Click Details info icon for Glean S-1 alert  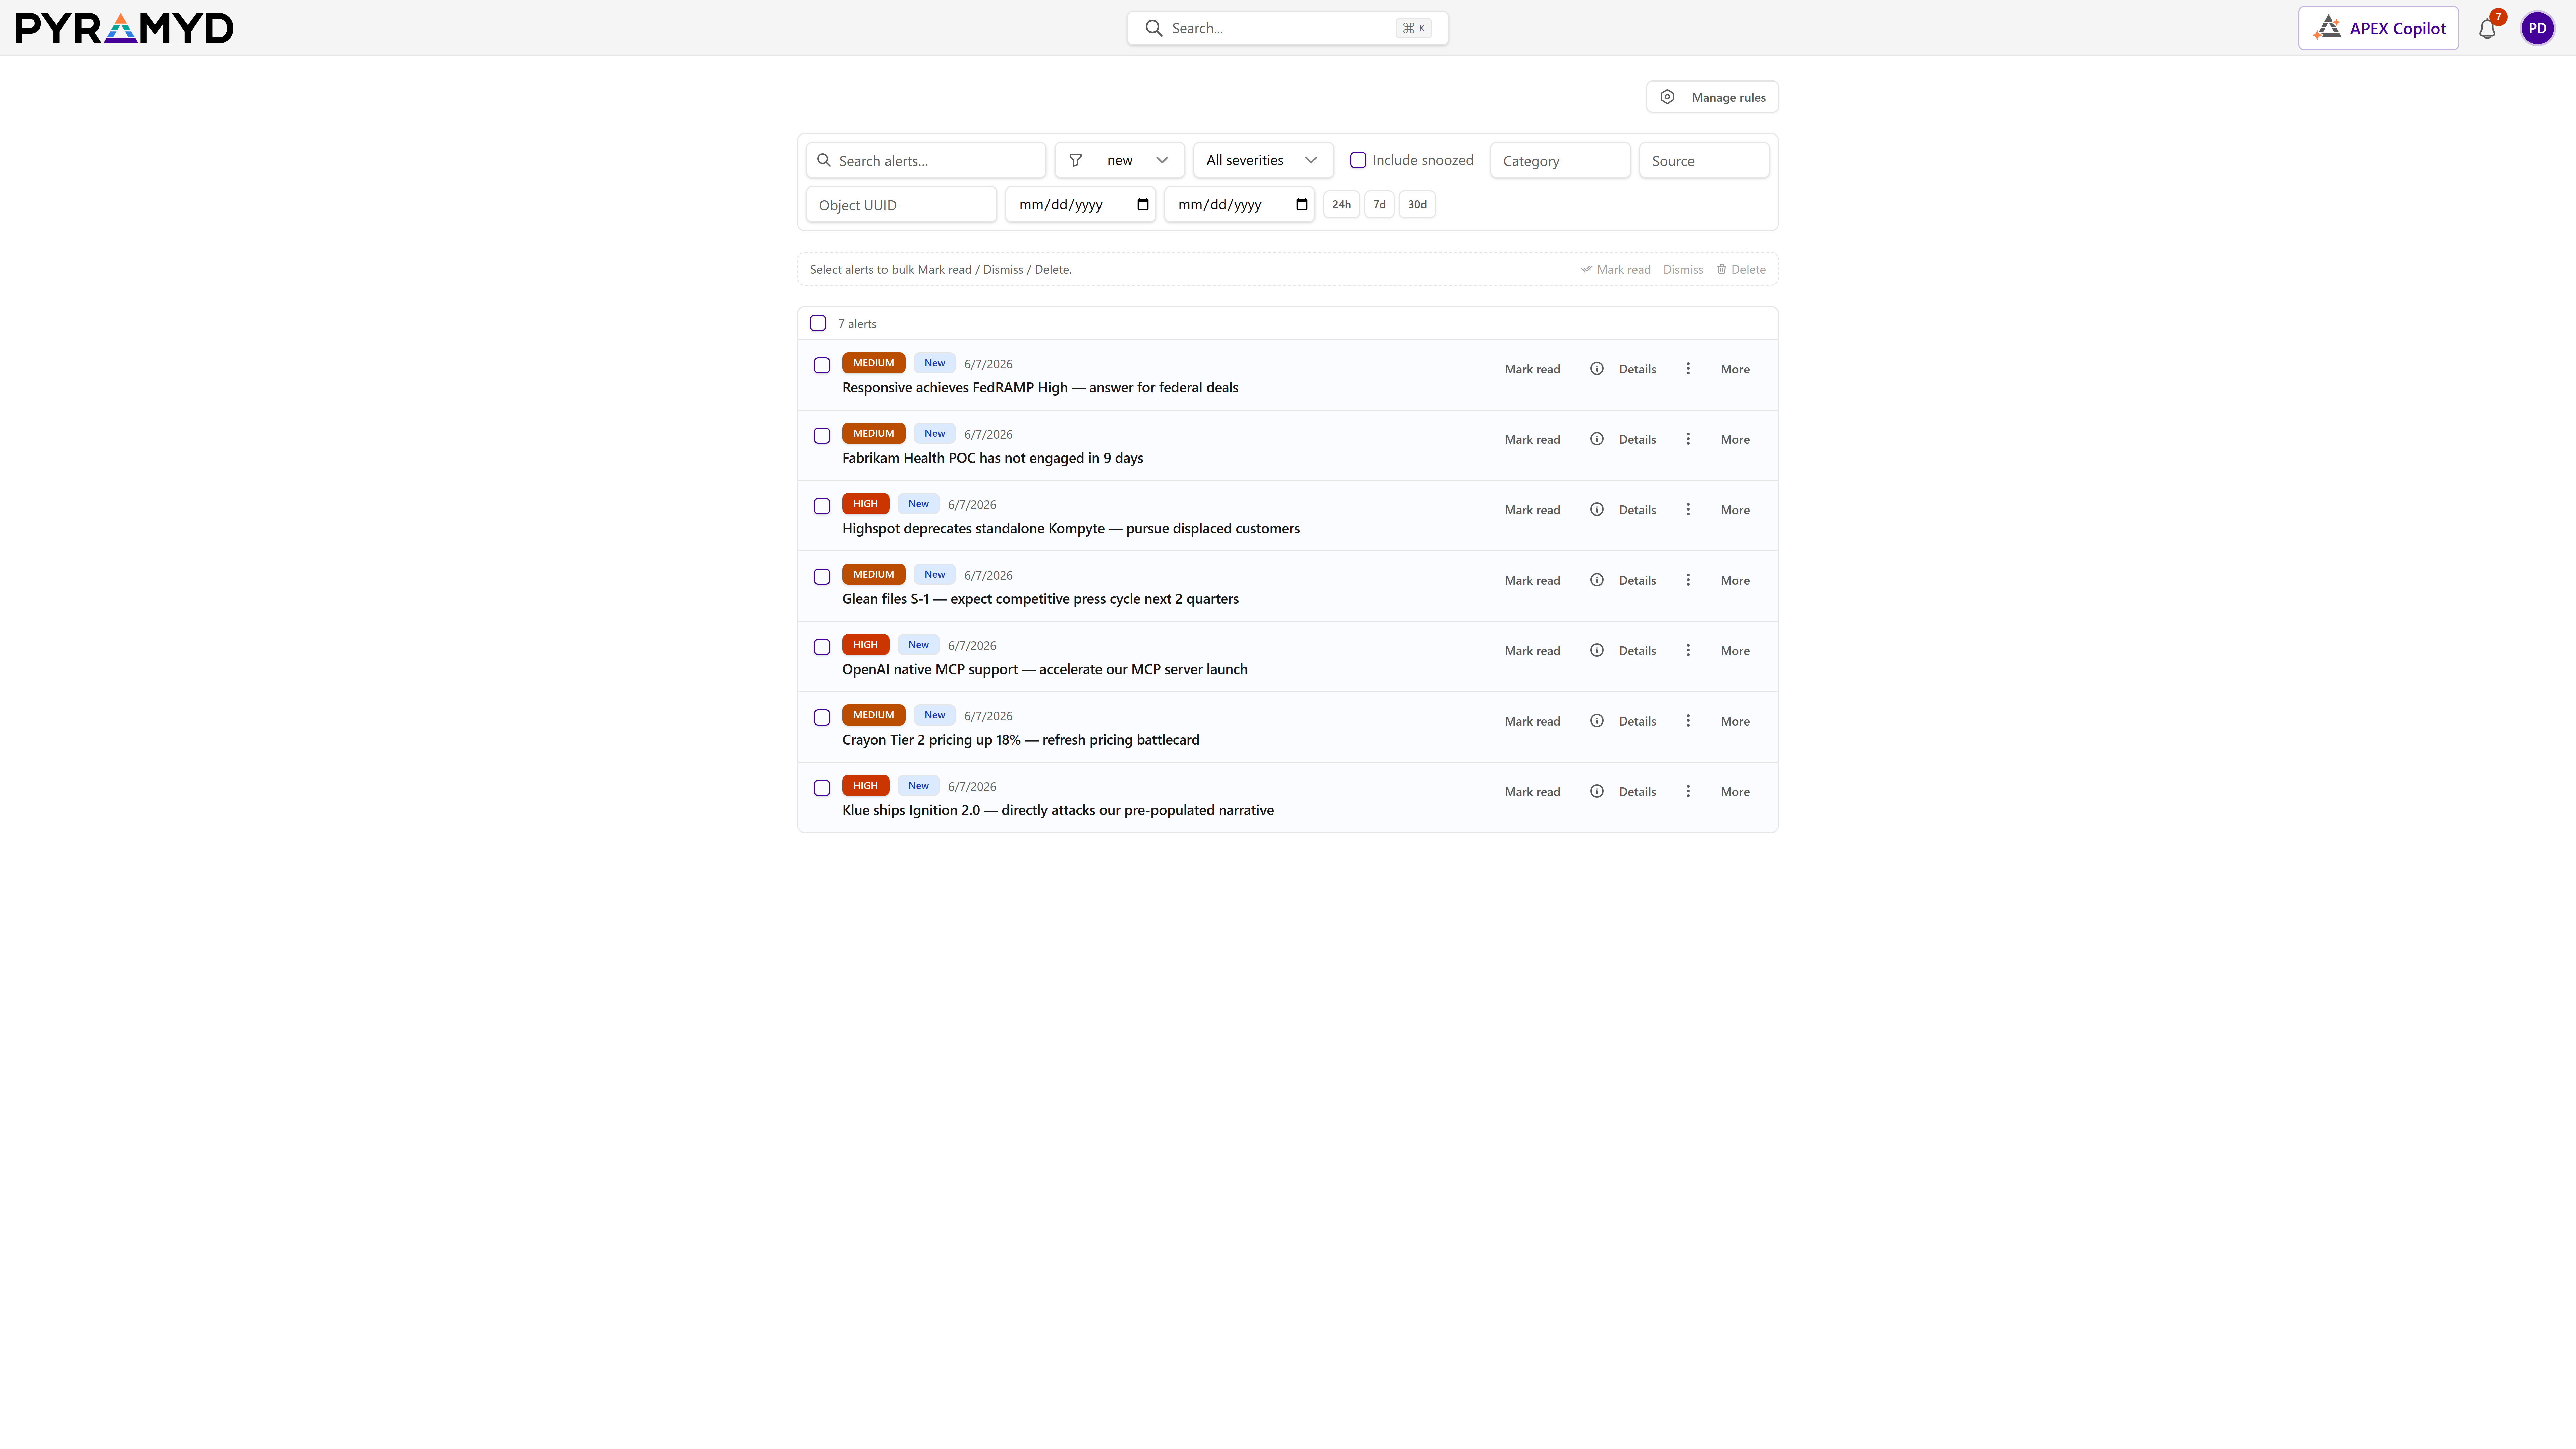(x=1597, y=580)
